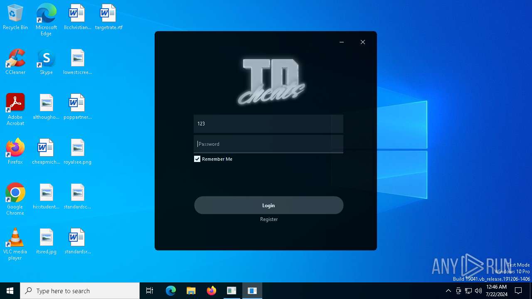
Task: Open Skype desktop shortcut
Action: [x=46, y=62]
